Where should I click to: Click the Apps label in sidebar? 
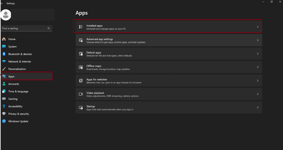pyautogui.click(x=11, y=77)
